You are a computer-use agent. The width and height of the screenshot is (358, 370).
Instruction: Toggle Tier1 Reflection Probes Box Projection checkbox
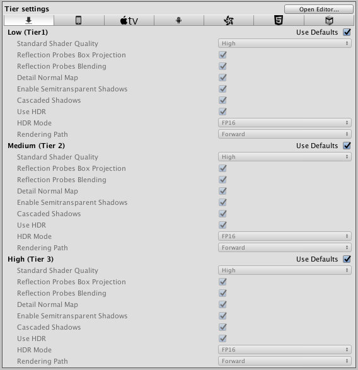point(222,55)
